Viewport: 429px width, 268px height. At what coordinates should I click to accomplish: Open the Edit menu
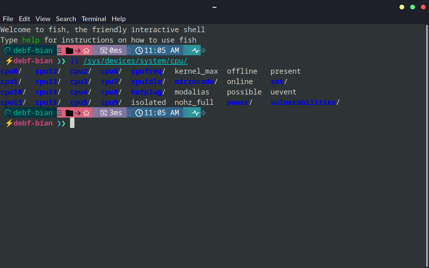(24, 19)
